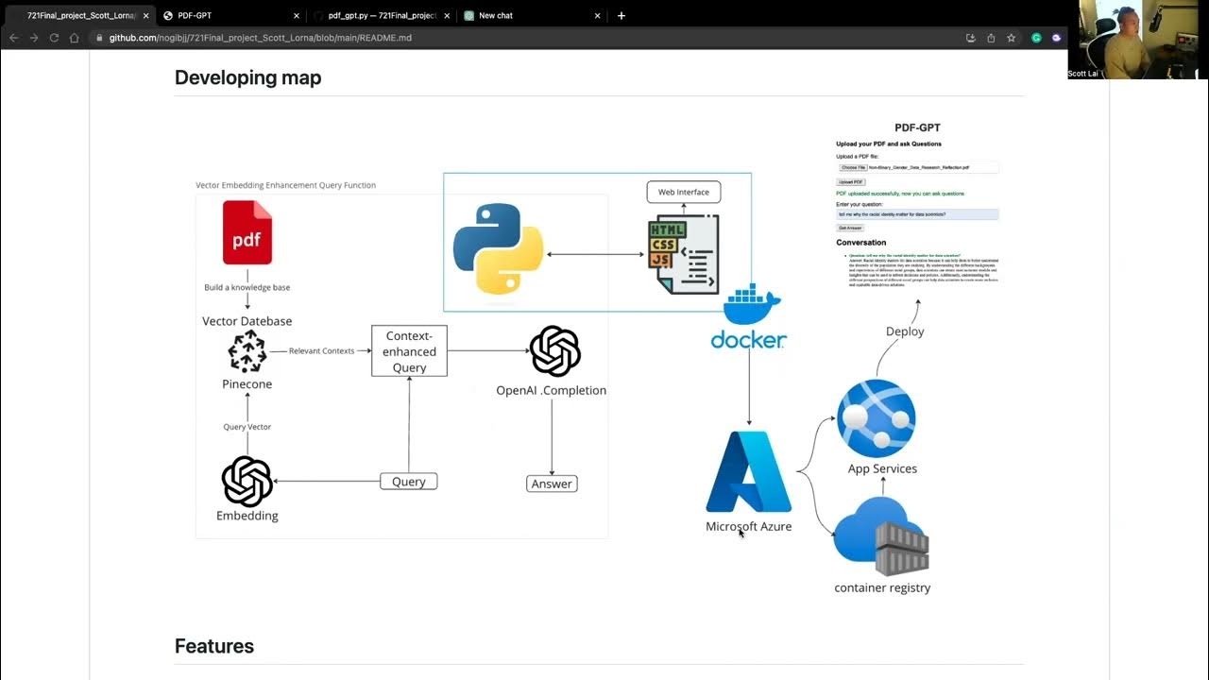Click the Query box in diagram
This screenshot has width=1209, height=680.
point(409,482)
